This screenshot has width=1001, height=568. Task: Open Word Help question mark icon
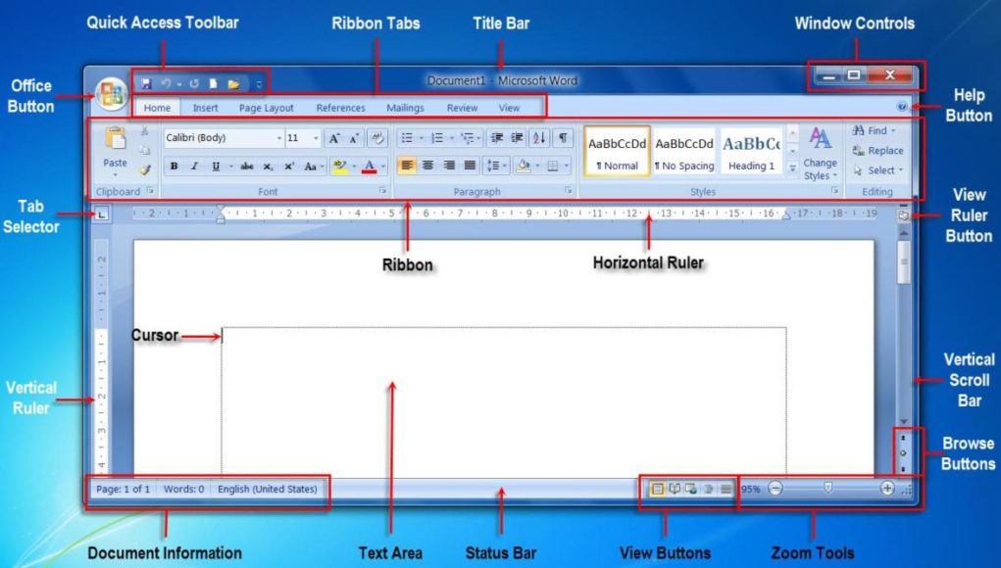tap(901, 107)
